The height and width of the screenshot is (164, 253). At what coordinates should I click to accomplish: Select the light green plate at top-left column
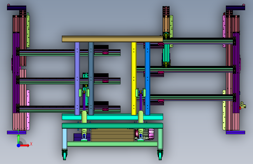coord(28,31)
